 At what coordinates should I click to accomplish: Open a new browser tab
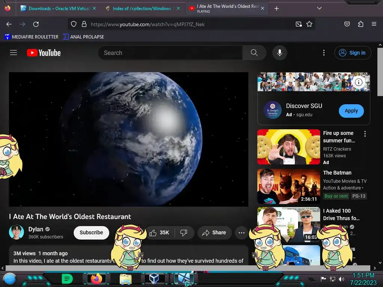coord(276,9)
